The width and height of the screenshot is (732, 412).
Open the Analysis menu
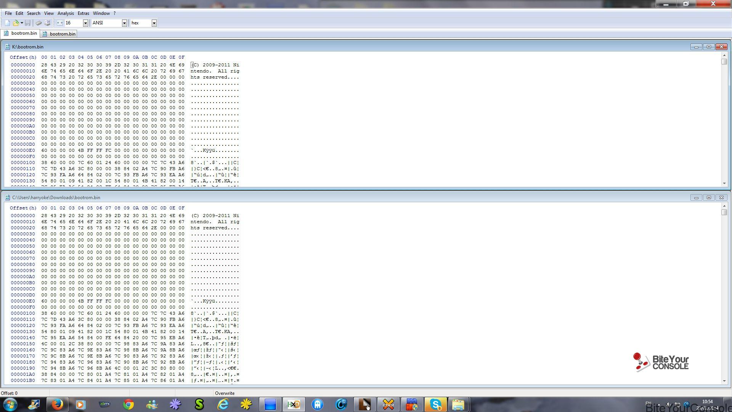coord(66,13)
